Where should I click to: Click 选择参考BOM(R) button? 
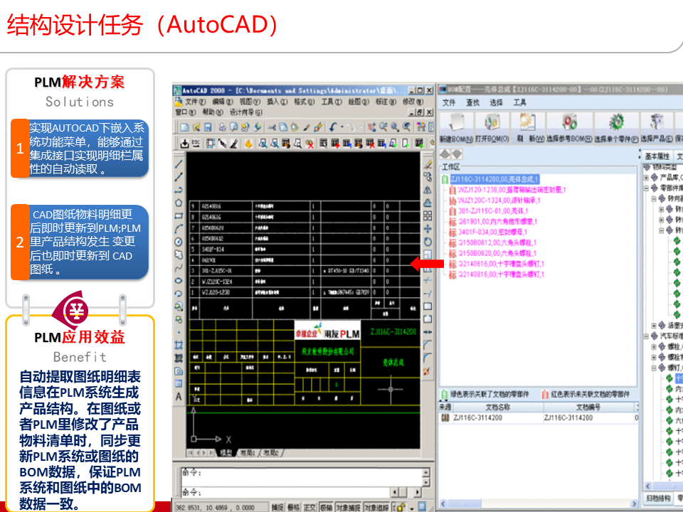click(569, 128)
